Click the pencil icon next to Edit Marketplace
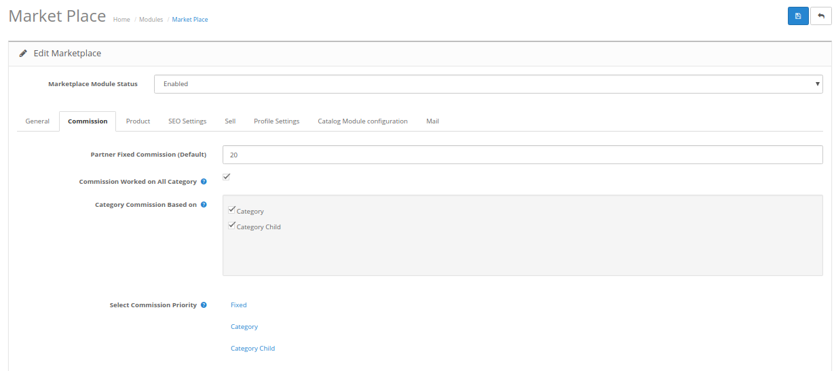834x371 pixels. click(23, 53)
